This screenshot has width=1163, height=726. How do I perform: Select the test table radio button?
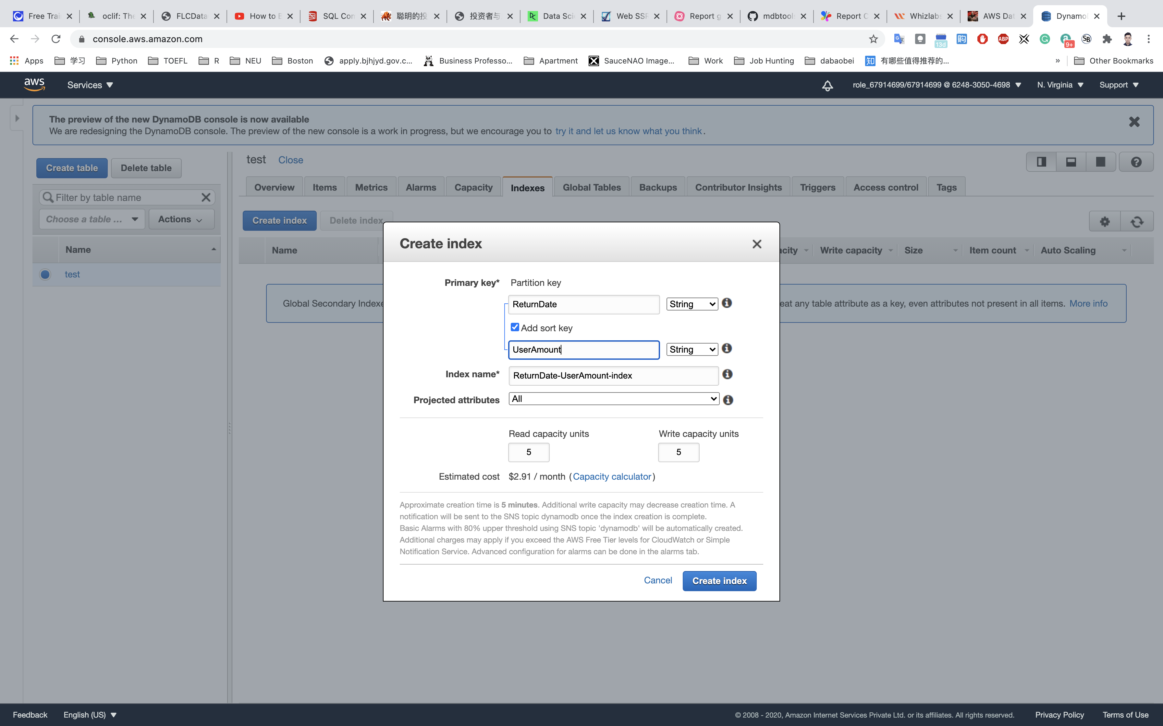(45, 274)
